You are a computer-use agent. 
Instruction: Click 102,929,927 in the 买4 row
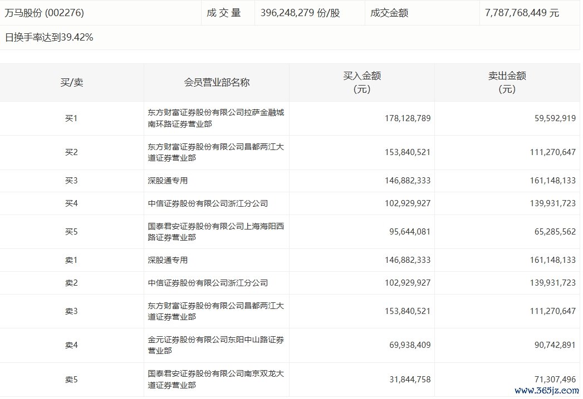408,203
